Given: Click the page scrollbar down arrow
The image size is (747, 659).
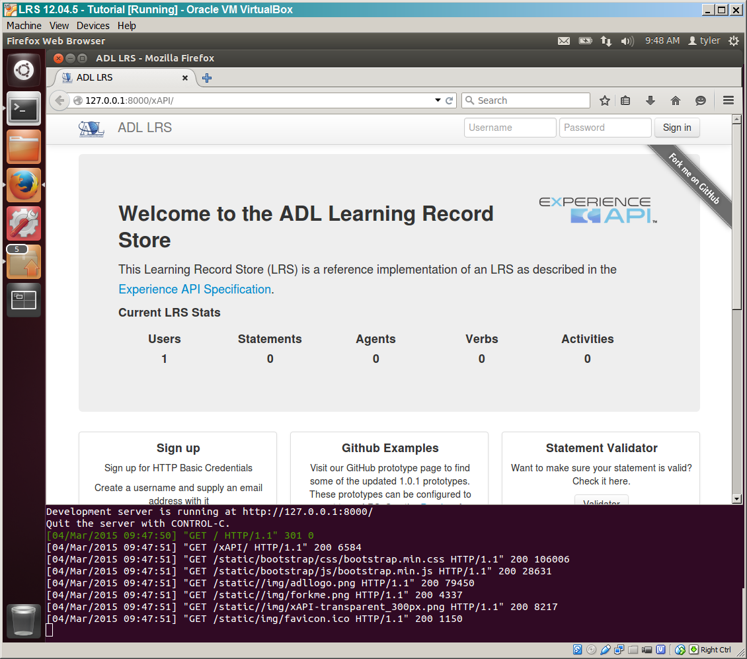Looking at the screenshot, I should 737,499.
